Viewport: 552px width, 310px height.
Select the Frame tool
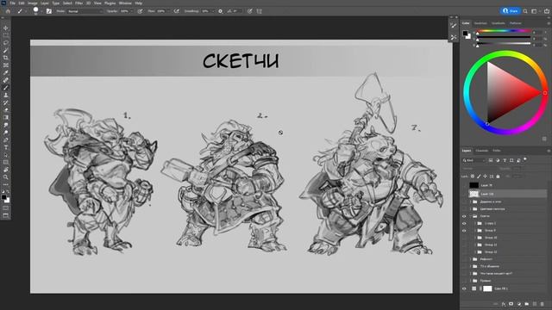coord(6,65)
